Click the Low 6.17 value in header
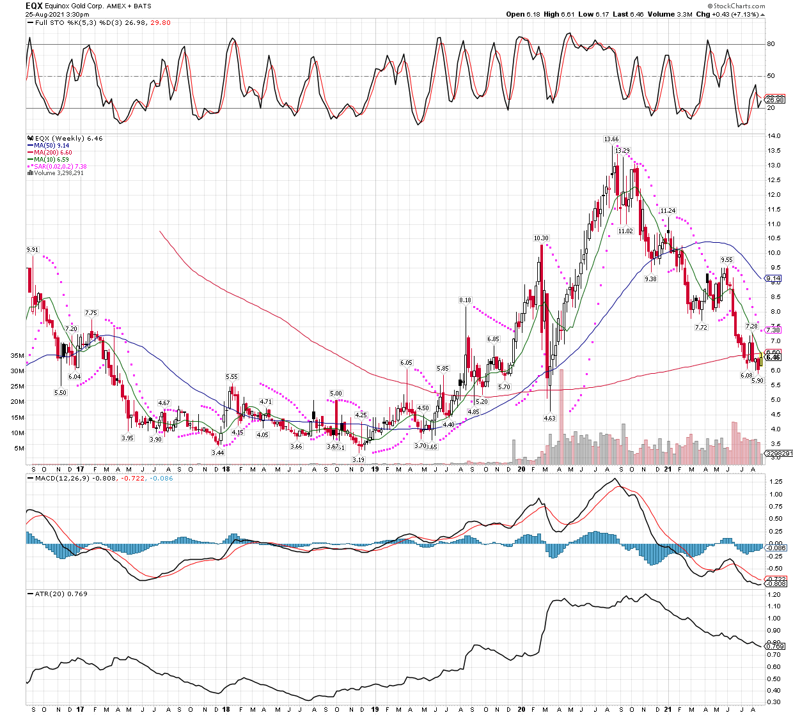 593,14
